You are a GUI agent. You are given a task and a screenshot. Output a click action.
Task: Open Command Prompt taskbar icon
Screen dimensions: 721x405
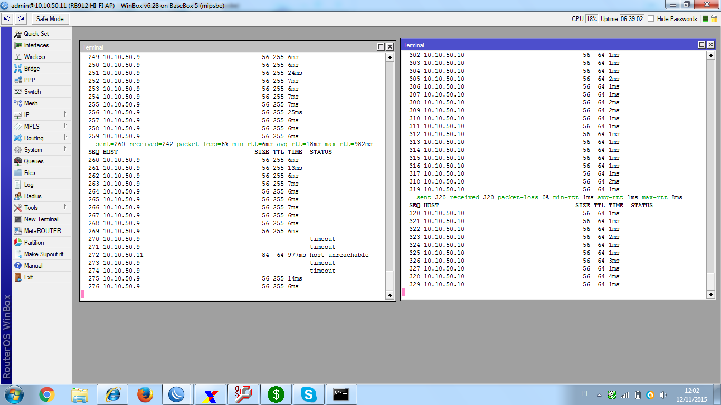[341, 394]
